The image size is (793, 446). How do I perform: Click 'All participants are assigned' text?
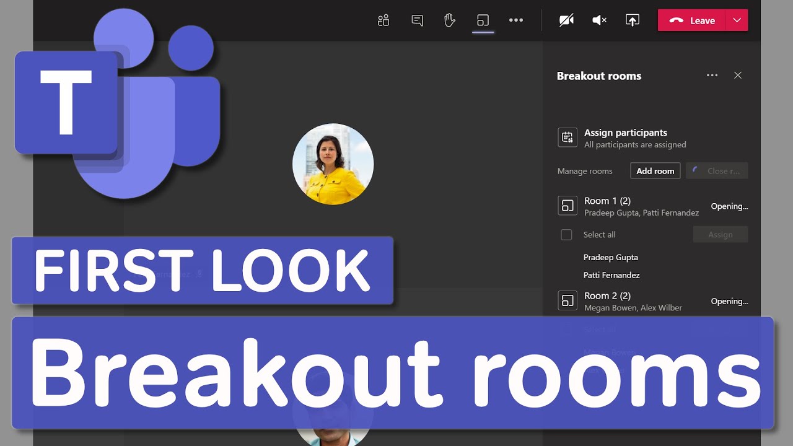pyautogui.click(x=635, y=145)
